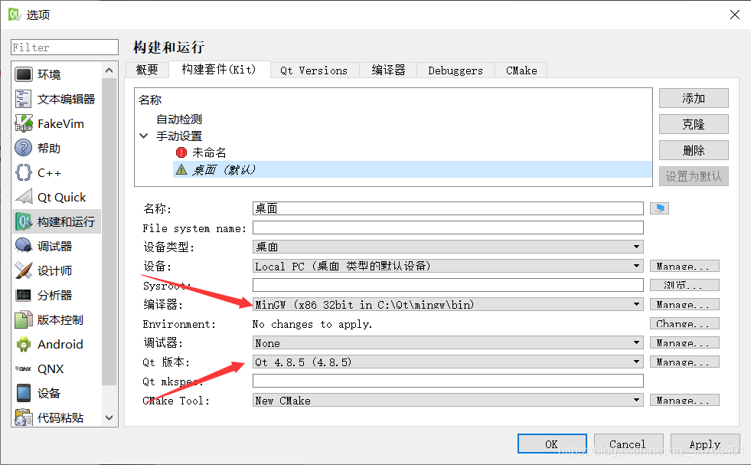Click Manage button for 调试器
Image resolution: width=751 pixels, height=465 pixels.
[684, 342]
